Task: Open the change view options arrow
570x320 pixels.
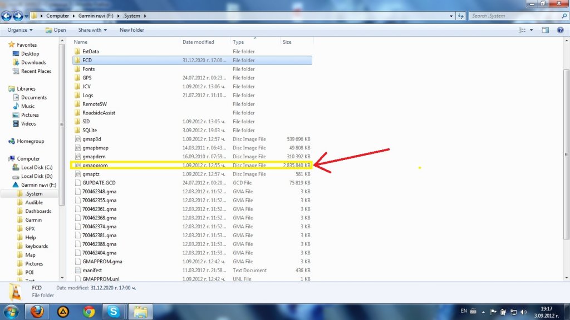Action: [532, 30]
